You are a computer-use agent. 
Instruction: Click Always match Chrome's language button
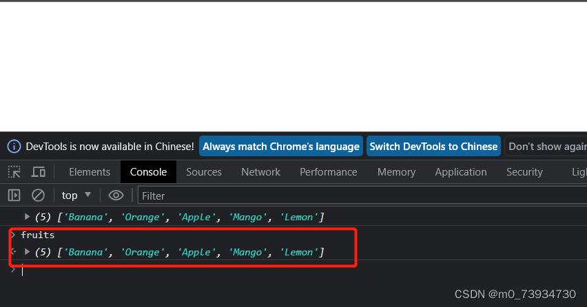point(281,146)
